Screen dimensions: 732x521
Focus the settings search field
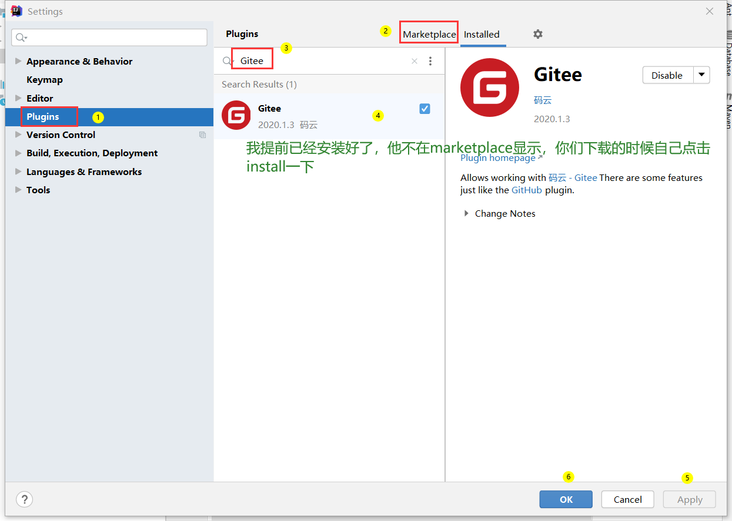[109, 38]
